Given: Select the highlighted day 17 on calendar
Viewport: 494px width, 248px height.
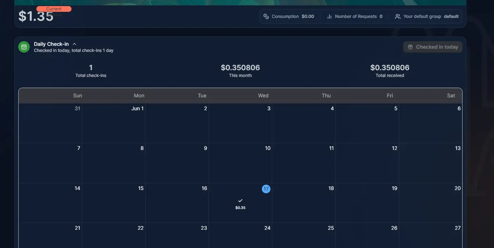Looking at the screenshot, I should click(x=266, y=189).
